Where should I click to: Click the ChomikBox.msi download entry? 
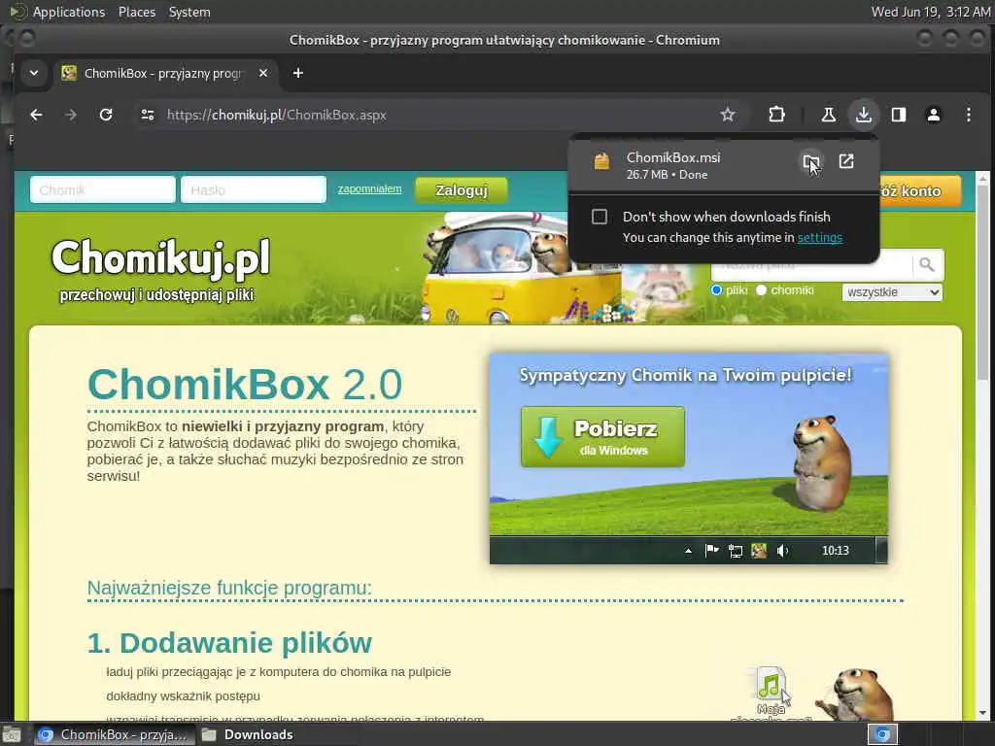pos(723,165)
